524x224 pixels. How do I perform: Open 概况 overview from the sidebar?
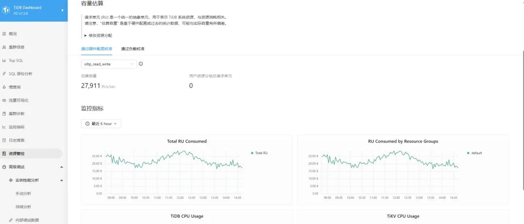click(x=13, y=34)
